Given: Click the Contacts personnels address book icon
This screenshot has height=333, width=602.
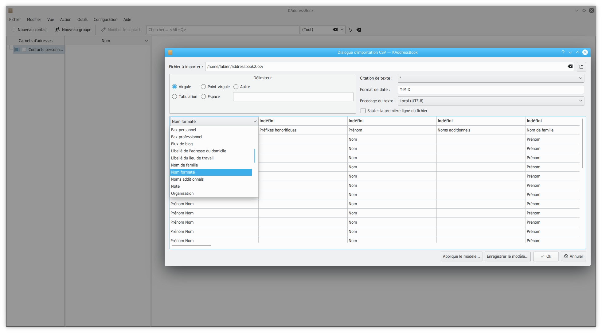Looking at the screenshot, I should (x=24, y=49).
